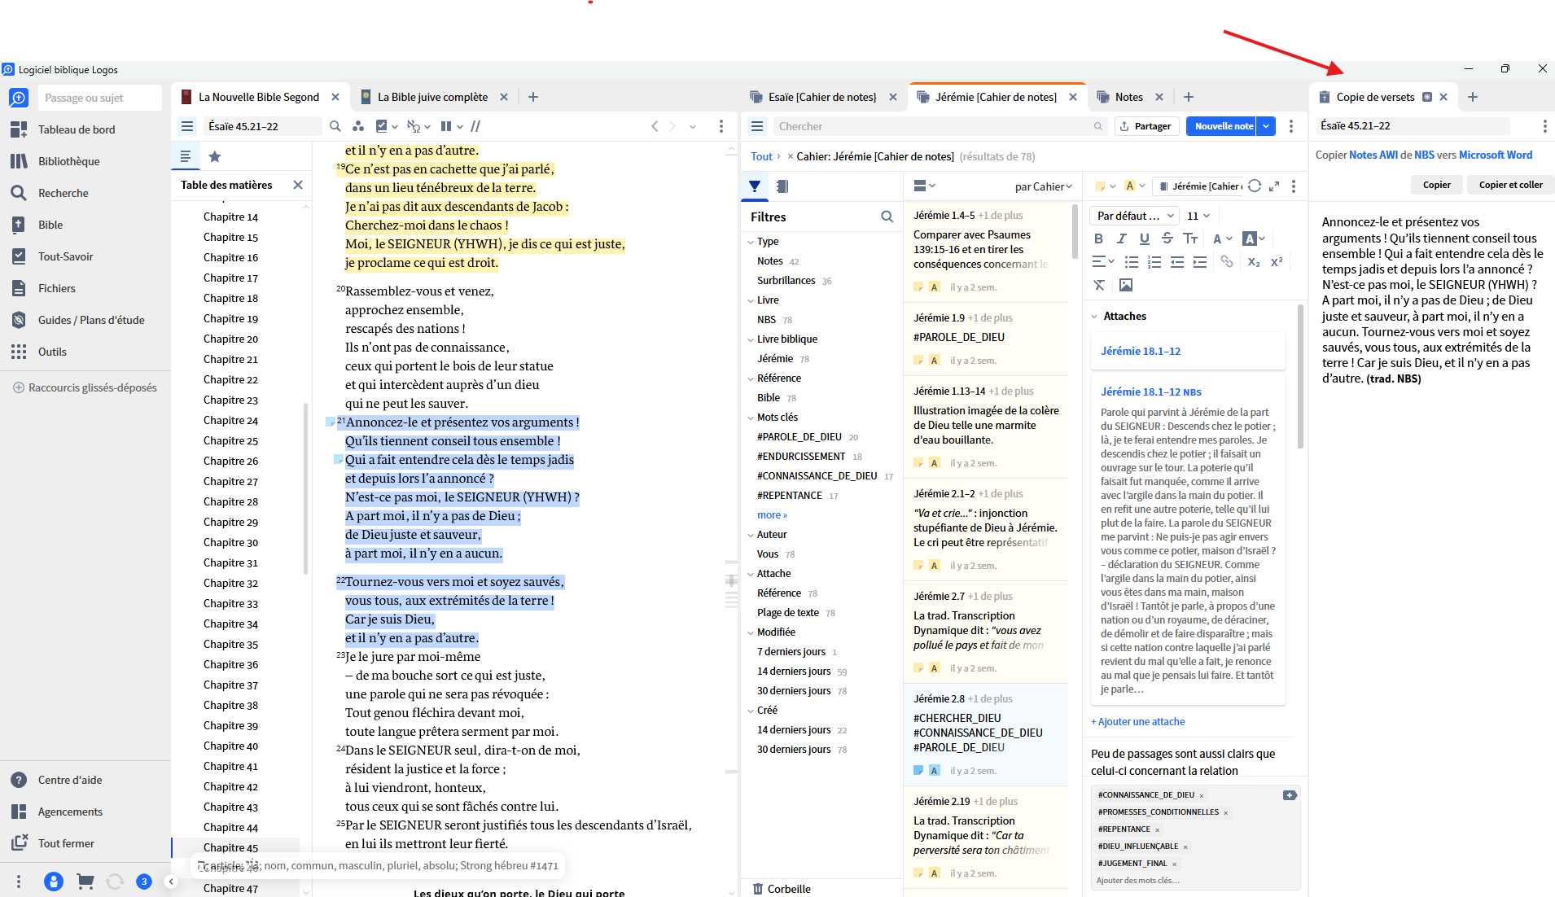The width and height of the screenshot is (1555, 897).
Task: Toggle the Table des matières pane icon
Action: pos(186,156)
